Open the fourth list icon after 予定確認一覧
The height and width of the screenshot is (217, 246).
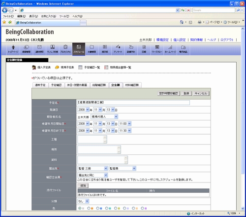(x=106, y=68)
